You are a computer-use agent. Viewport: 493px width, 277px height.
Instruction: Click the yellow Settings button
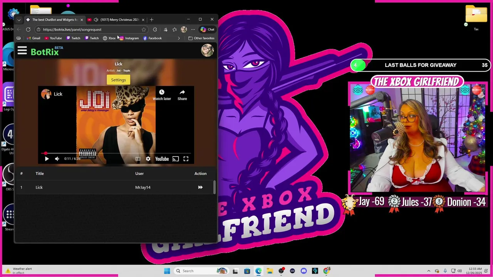(x=118, y=80)
